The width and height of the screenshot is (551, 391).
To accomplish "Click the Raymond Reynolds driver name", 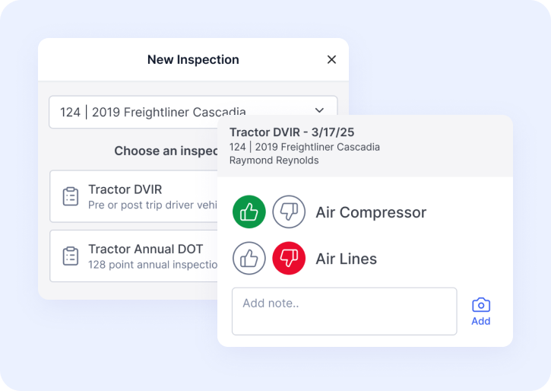I will click(x=274, y=161).
